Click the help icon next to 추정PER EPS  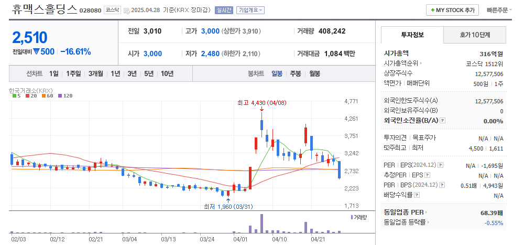tap(428, 175)
